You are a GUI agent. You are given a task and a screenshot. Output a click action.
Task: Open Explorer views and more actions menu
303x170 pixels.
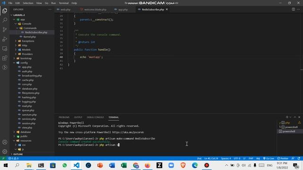click(50, 9)
